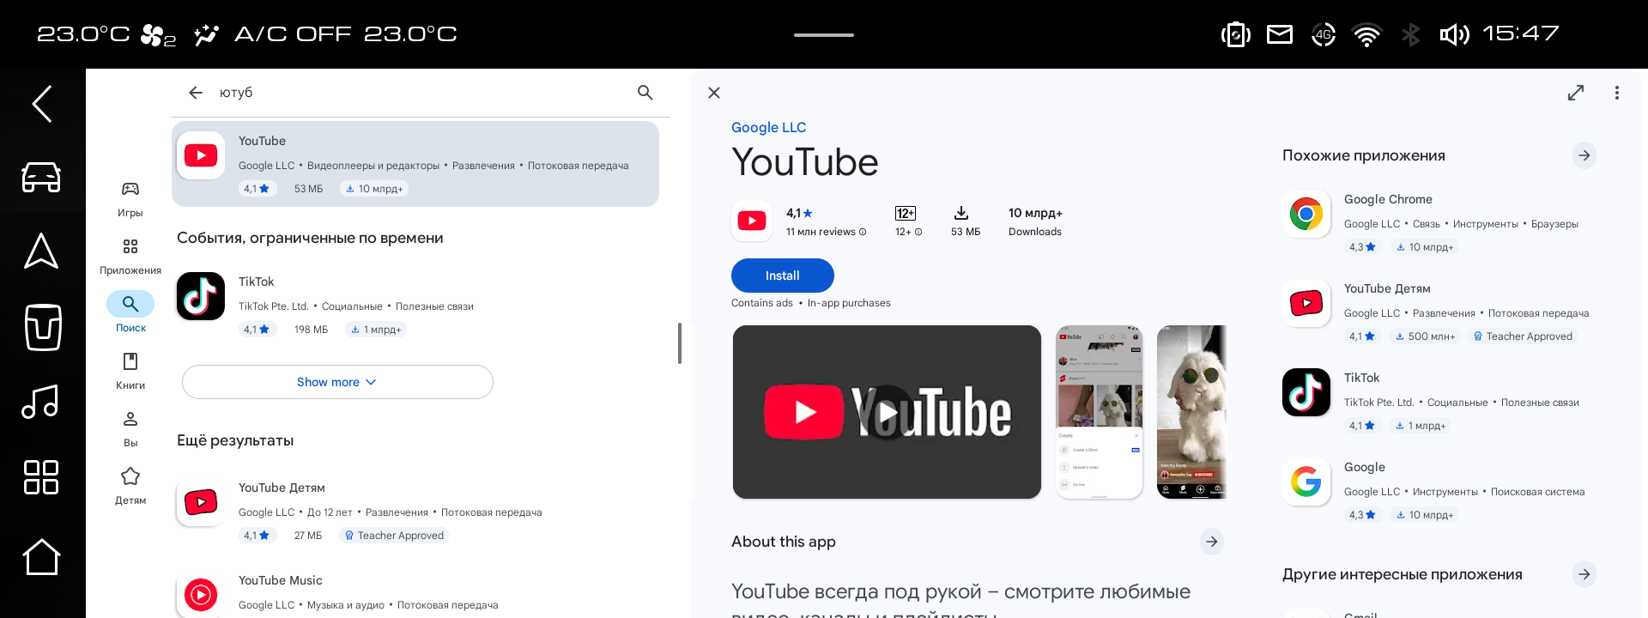Click the magnifier icon in the search bar
Screen dimensions: 1648x618
click(x=645, y=93)
